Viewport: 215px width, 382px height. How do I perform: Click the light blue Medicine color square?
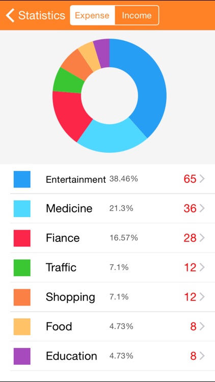point(22,208)
